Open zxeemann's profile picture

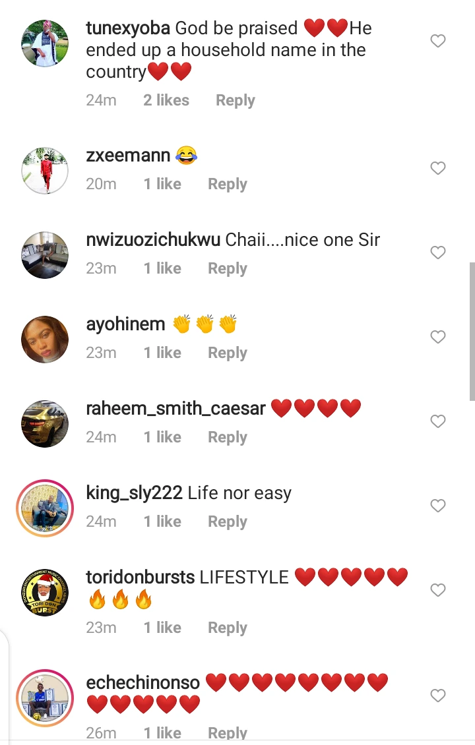[45, 170]
